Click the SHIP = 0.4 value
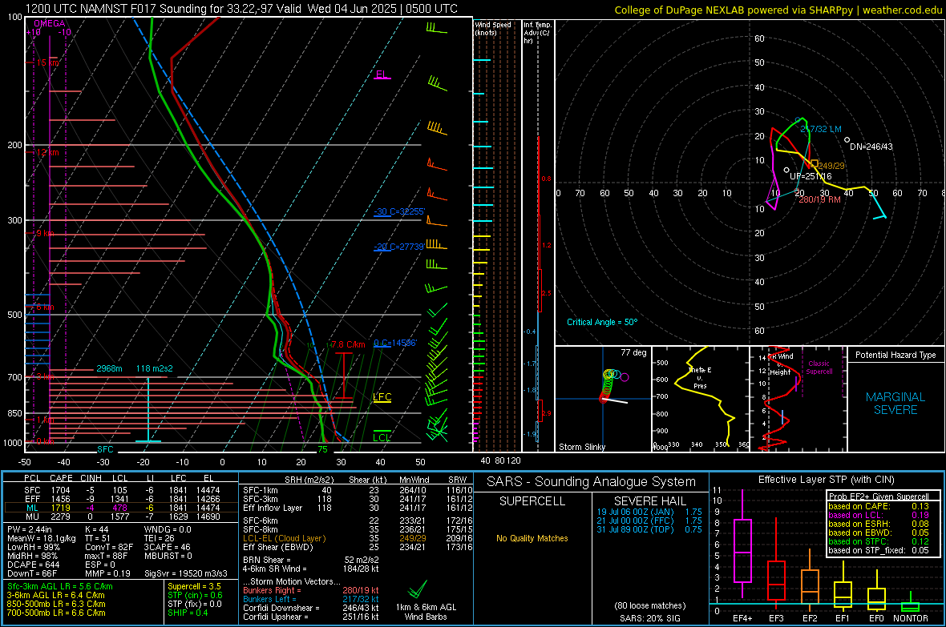This screenshot has height=627, width=946. click(x=188, y=613)
